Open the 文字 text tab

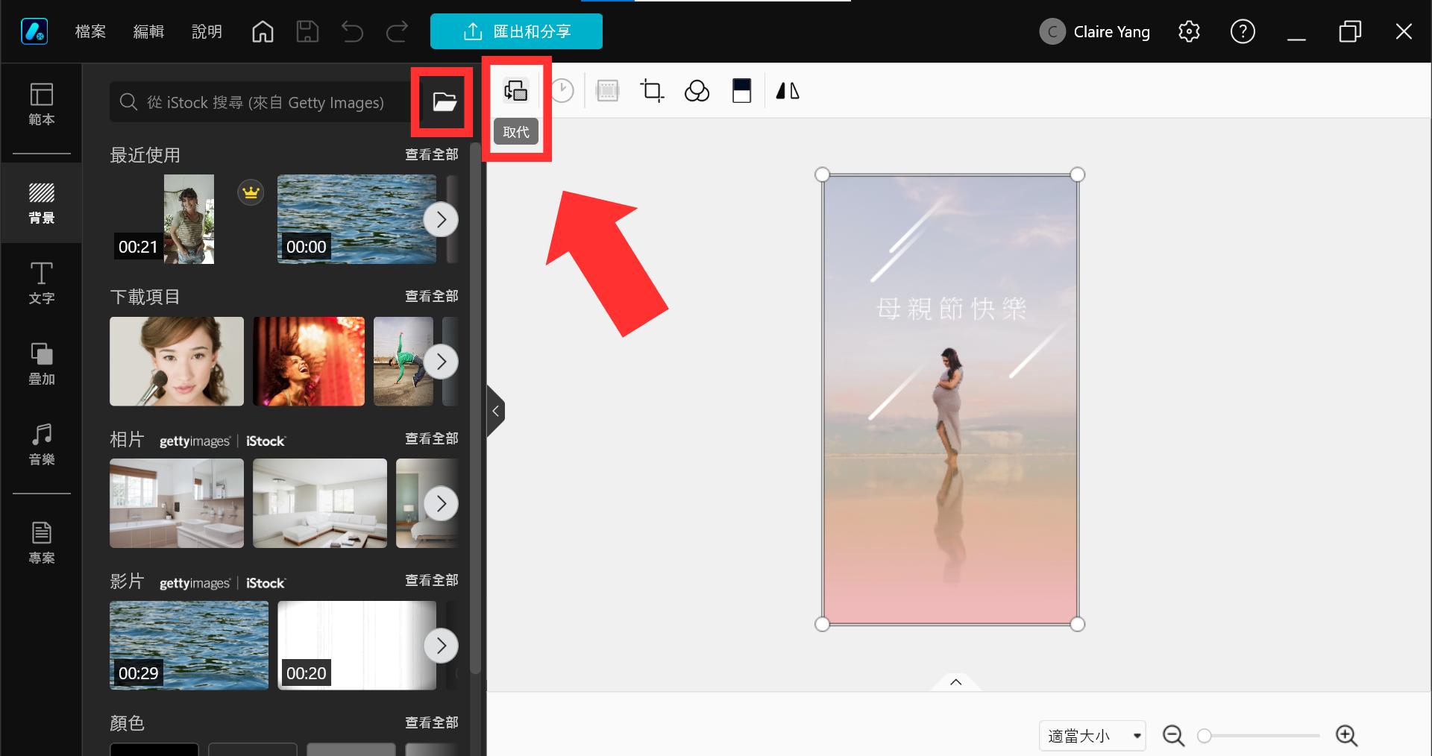[x=42, y=283]
